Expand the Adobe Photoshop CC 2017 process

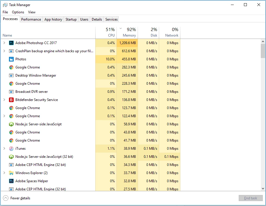click(x=4, y=43)
